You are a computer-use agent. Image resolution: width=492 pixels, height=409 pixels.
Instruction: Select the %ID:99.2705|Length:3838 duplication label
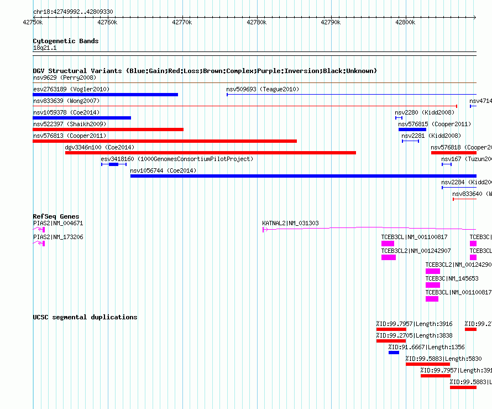click(x=414, y=335)
